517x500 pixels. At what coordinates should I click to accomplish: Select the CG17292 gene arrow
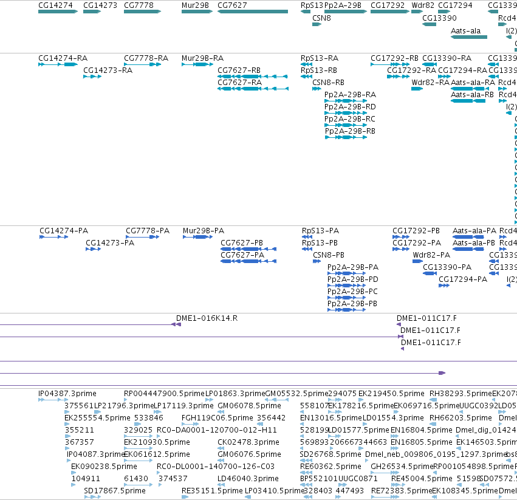click(390, 12)
